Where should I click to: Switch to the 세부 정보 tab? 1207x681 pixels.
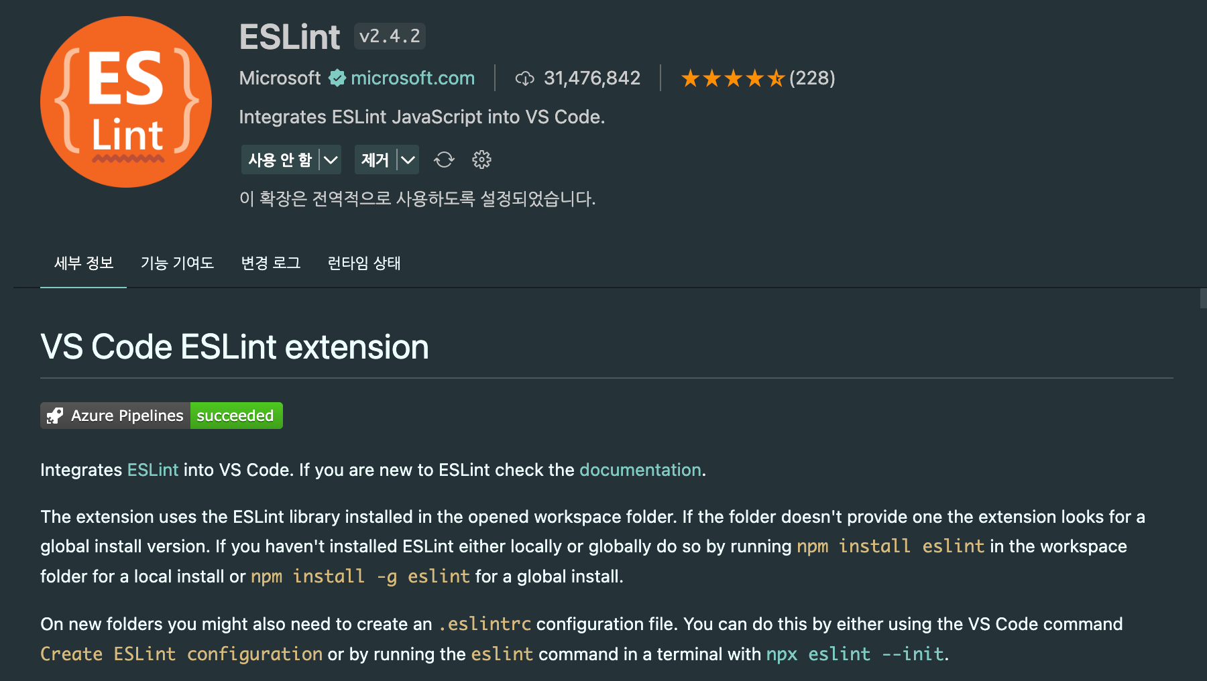click(x=83, y=263)
